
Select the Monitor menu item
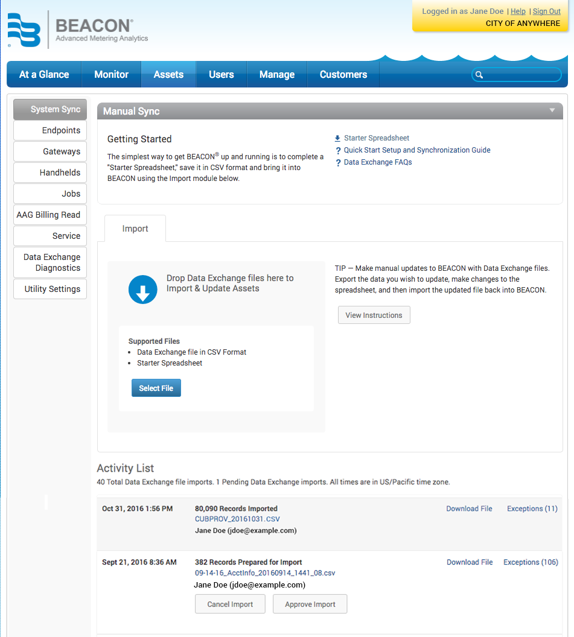point(111,74)
